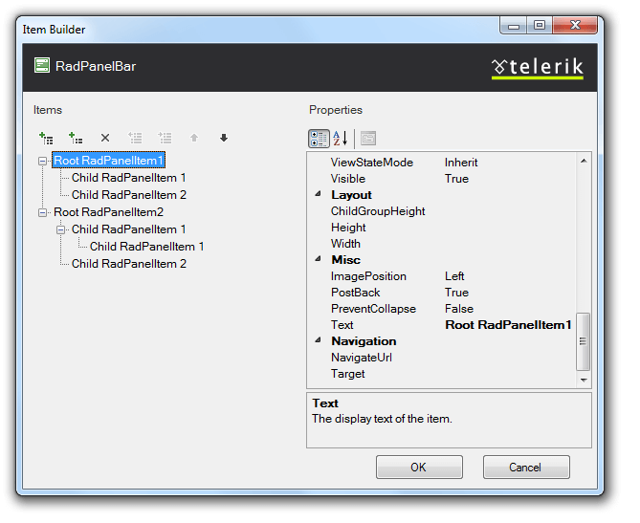Screen dimensions: 640x523
Task: Select the nested Child RadPanelItem 1 at deepest level
Action: [146, 247]
